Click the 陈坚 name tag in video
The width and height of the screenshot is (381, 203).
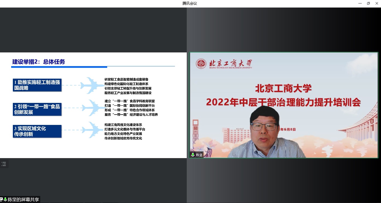(199, 155)
